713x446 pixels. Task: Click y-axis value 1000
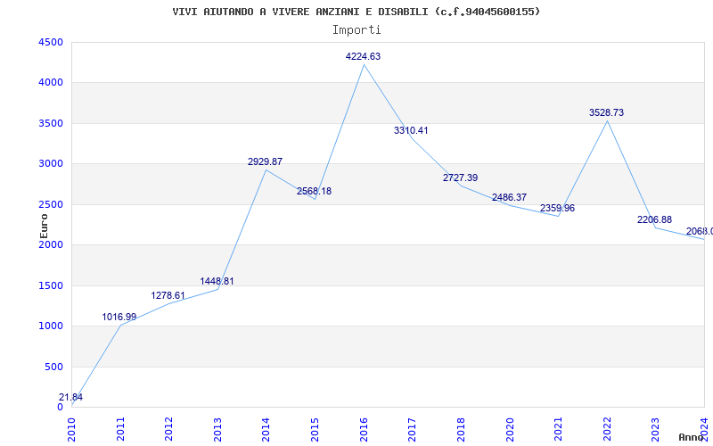pyautogui.click(x=51, y=326)
